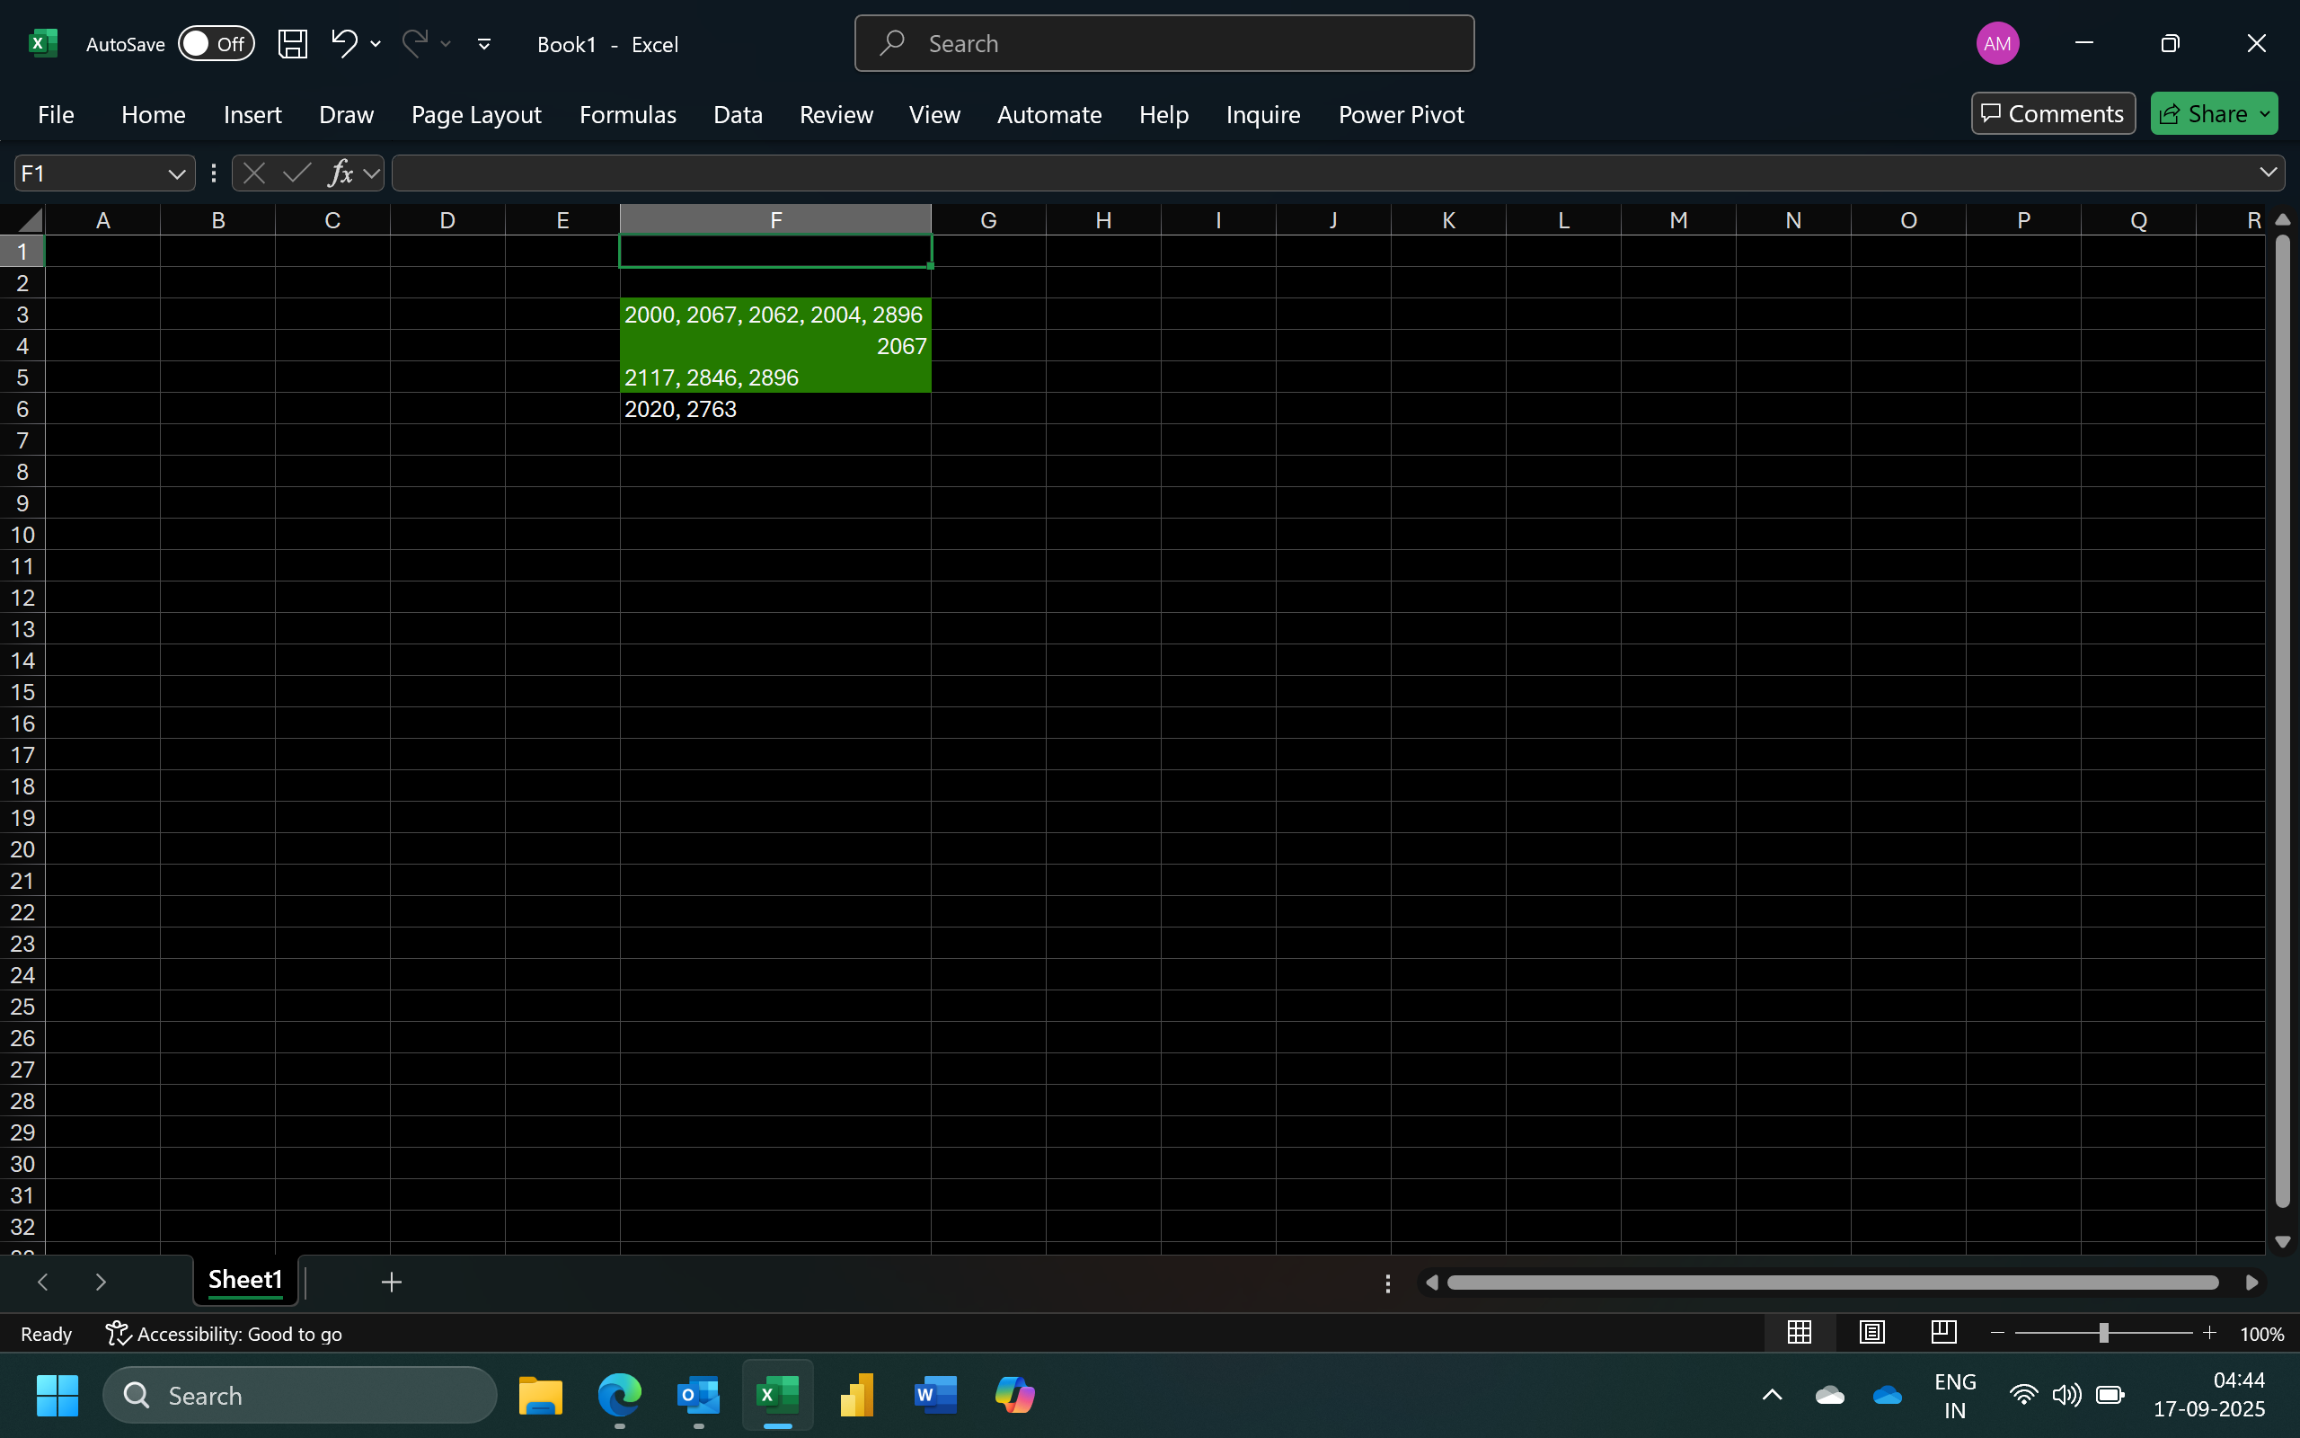The image size is (2300, 1438).
Task: Toggle the AutoSave switch
Action: tap(216, 44)
